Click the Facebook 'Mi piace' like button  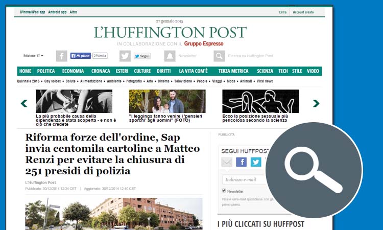tap(81, 56)
